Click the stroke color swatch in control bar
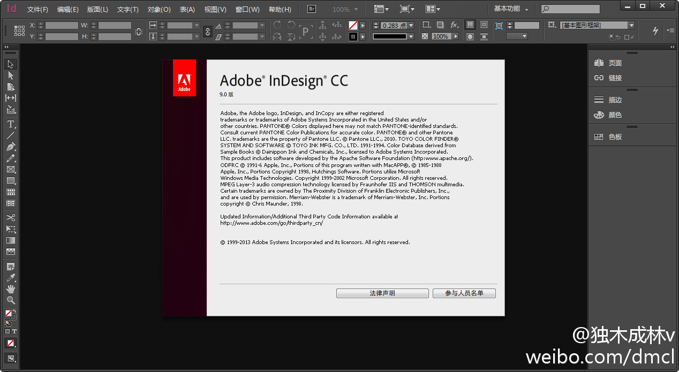The image size is (679, 372). click(353, 37)
